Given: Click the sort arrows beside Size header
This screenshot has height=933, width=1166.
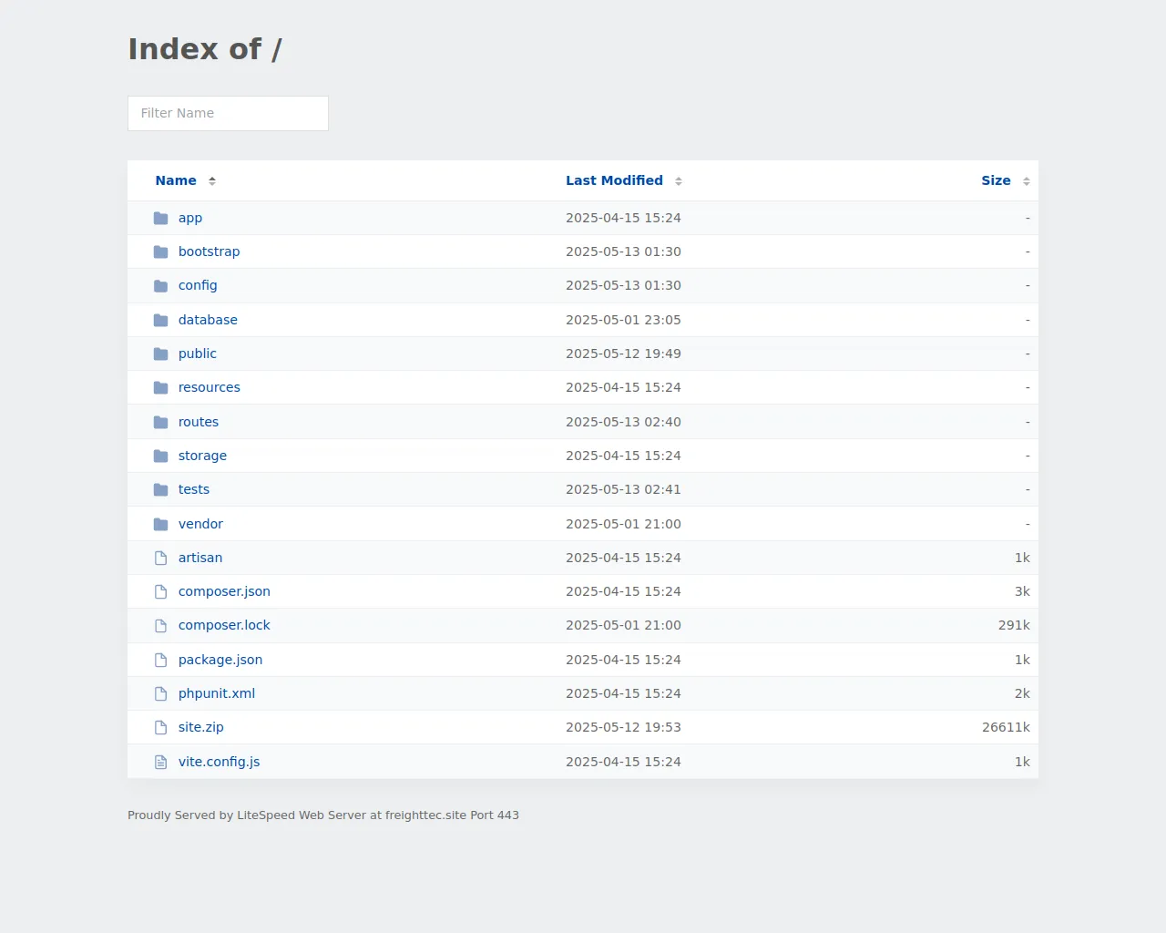Looking at the screenshot, I should point(1027,181).
